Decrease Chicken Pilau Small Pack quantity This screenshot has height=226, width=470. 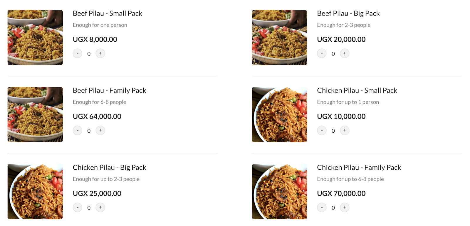coord(322,130)
